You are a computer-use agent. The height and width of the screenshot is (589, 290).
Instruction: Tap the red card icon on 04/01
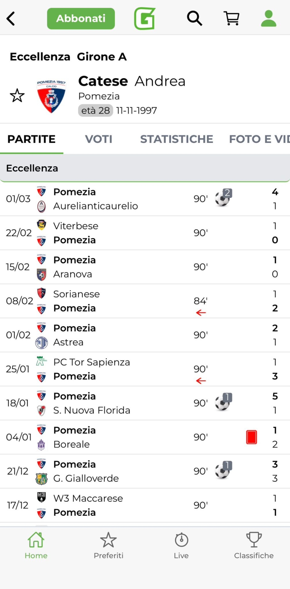[251, 437]
